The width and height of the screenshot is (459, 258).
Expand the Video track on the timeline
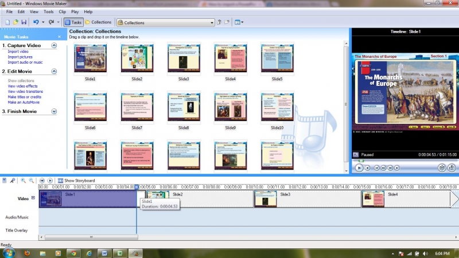click(x=33, y=198)
